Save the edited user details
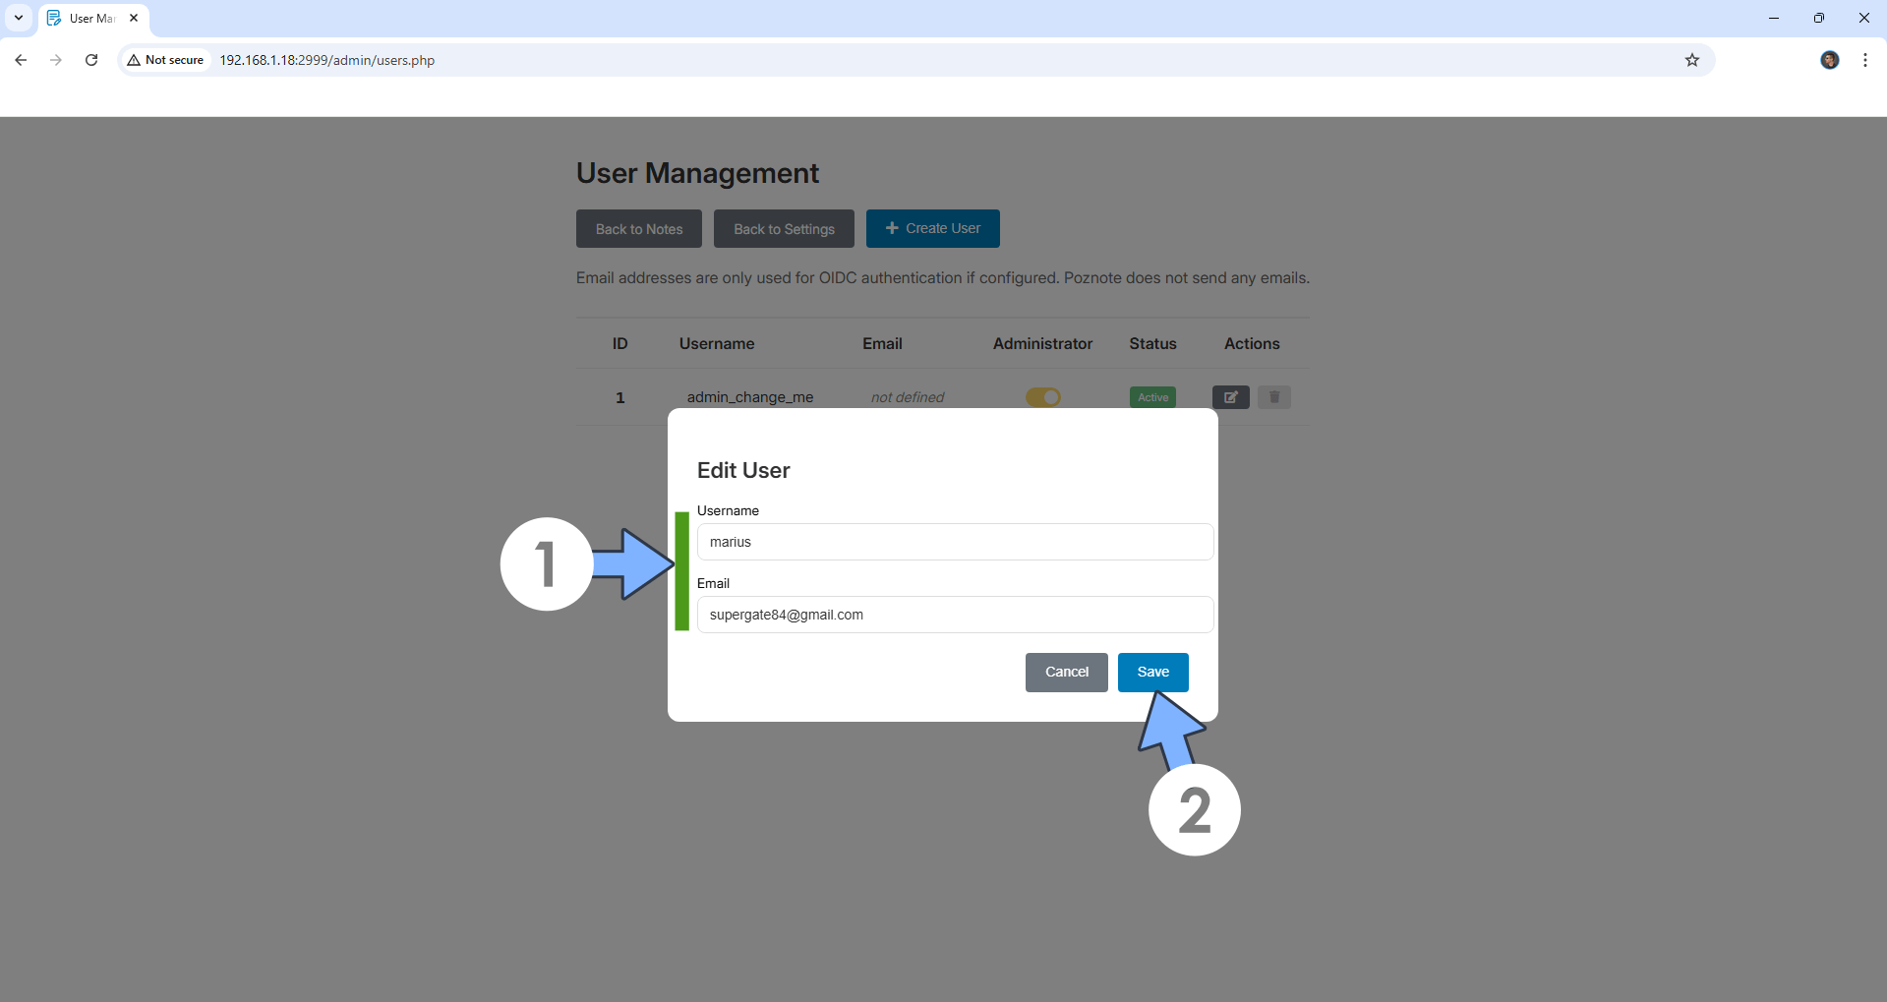This screenshot has height=1002, width=1887. [x=1152, y=673]
